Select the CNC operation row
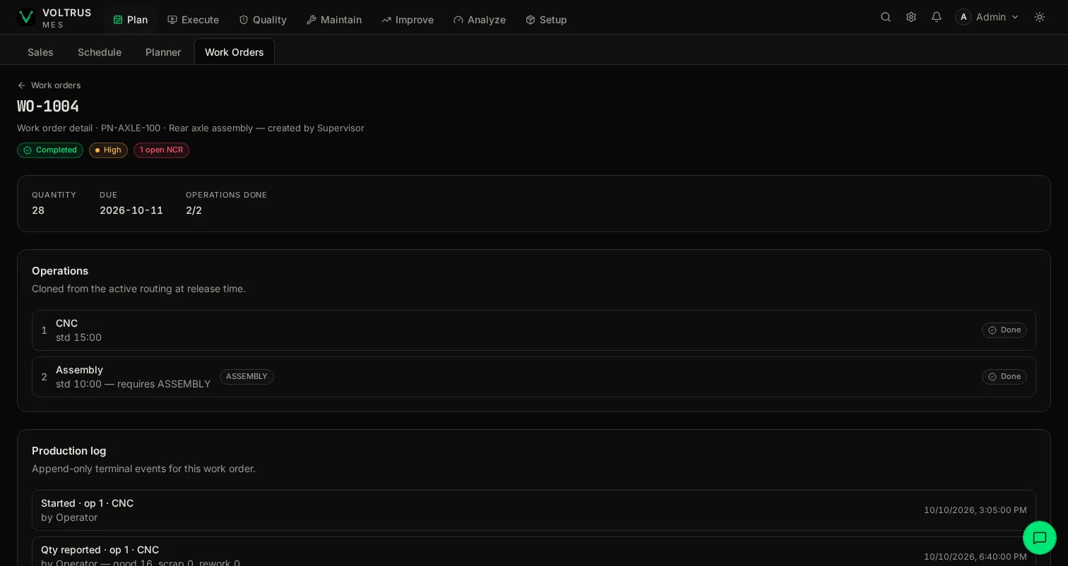Viewport: 1068px width, 566px height. click(x=534, y=330)
